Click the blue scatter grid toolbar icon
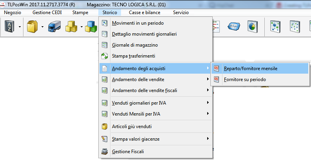The image size is (311, 161). [x=295, y=27]
